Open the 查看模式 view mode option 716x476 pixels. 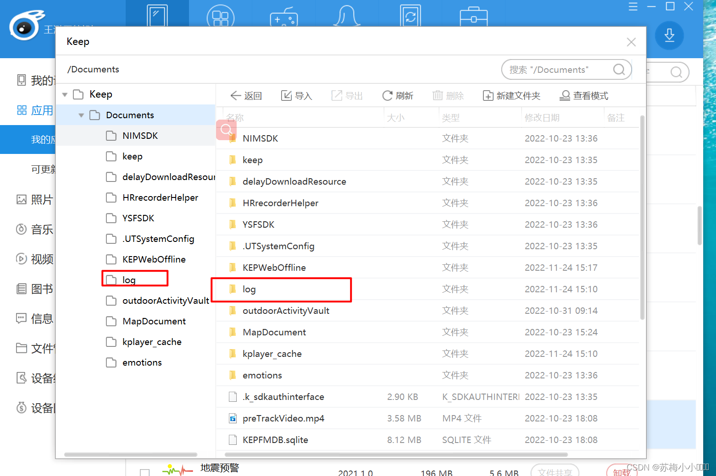pyautogui.click(x=584, y=96)
